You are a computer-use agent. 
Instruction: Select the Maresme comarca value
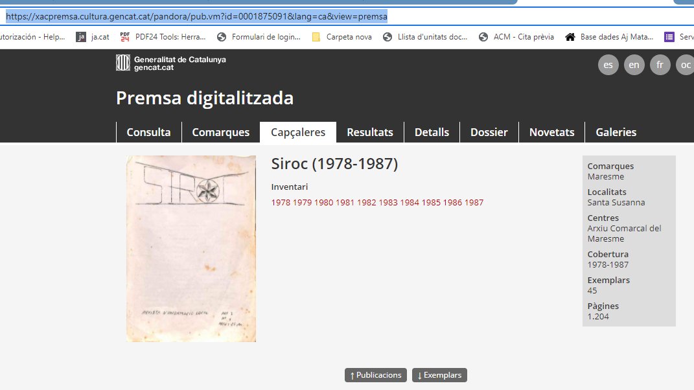click(x=605, y=177)
